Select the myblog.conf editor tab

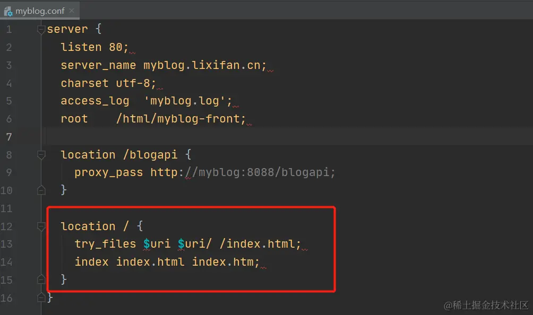click(40, 11)
